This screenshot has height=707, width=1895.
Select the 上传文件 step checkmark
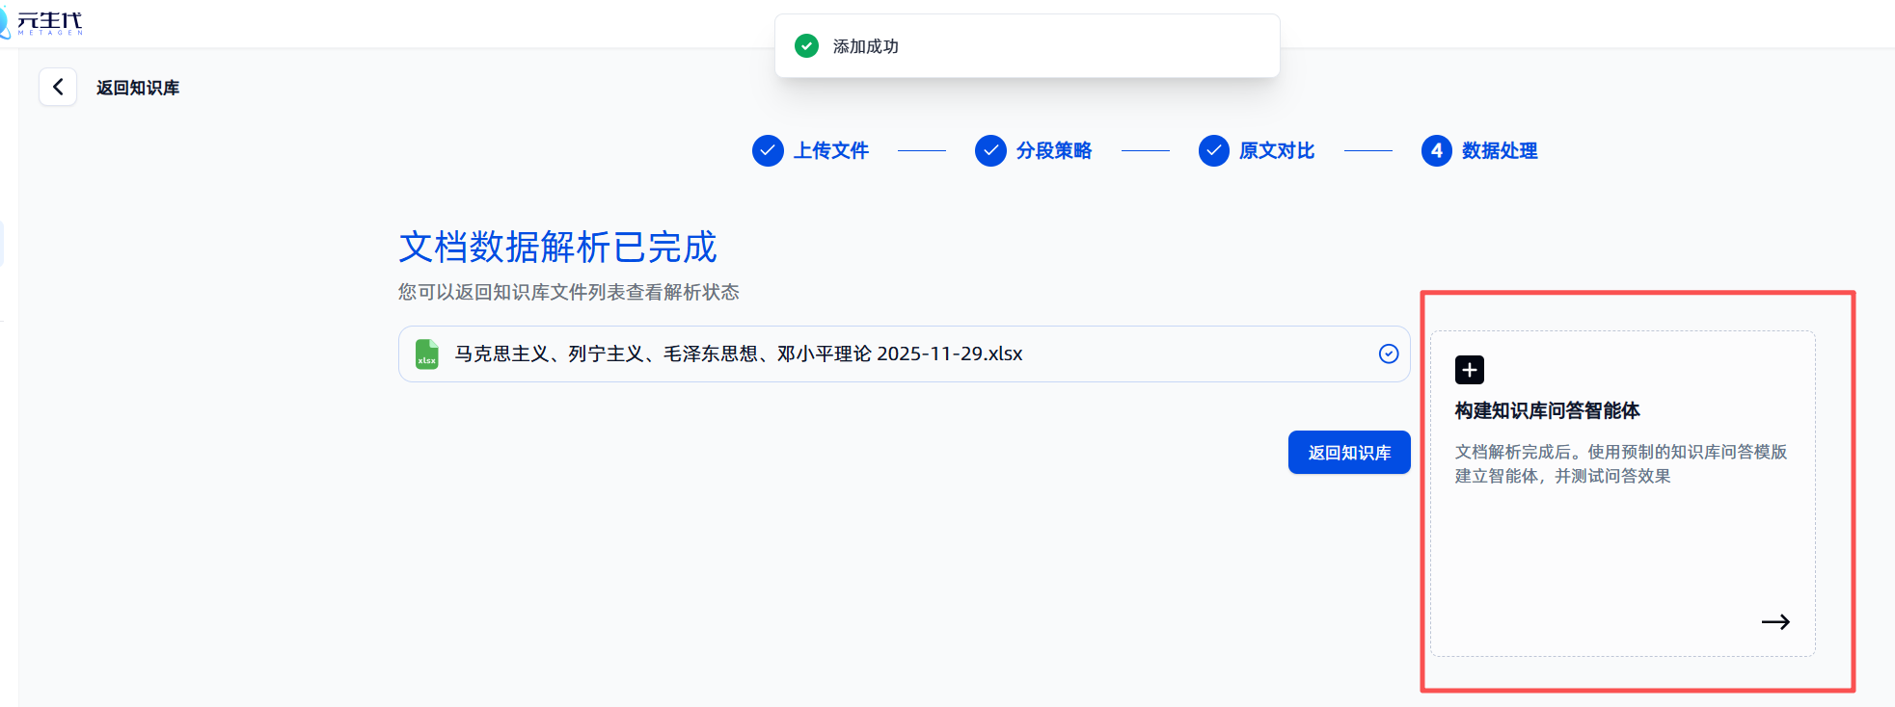pyautogui.click(x=768, y=150)
